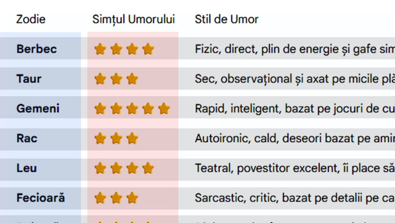Viewport: 395px width, 223px height.
Task: Click the first star in the Gemeni row
Action: click(x=100, y=109)
